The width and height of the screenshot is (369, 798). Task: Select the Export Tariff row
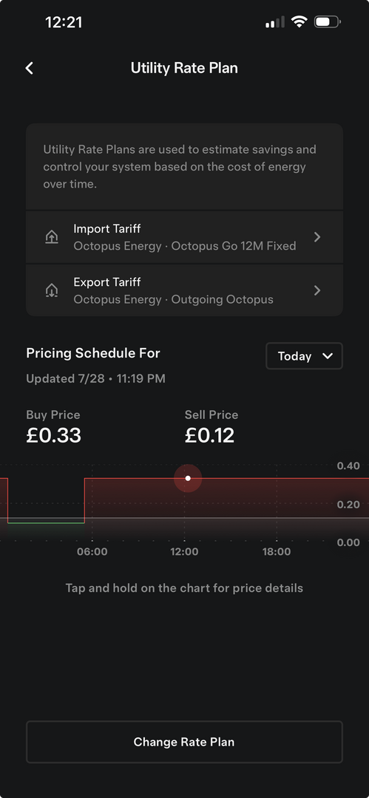(185, 290)
